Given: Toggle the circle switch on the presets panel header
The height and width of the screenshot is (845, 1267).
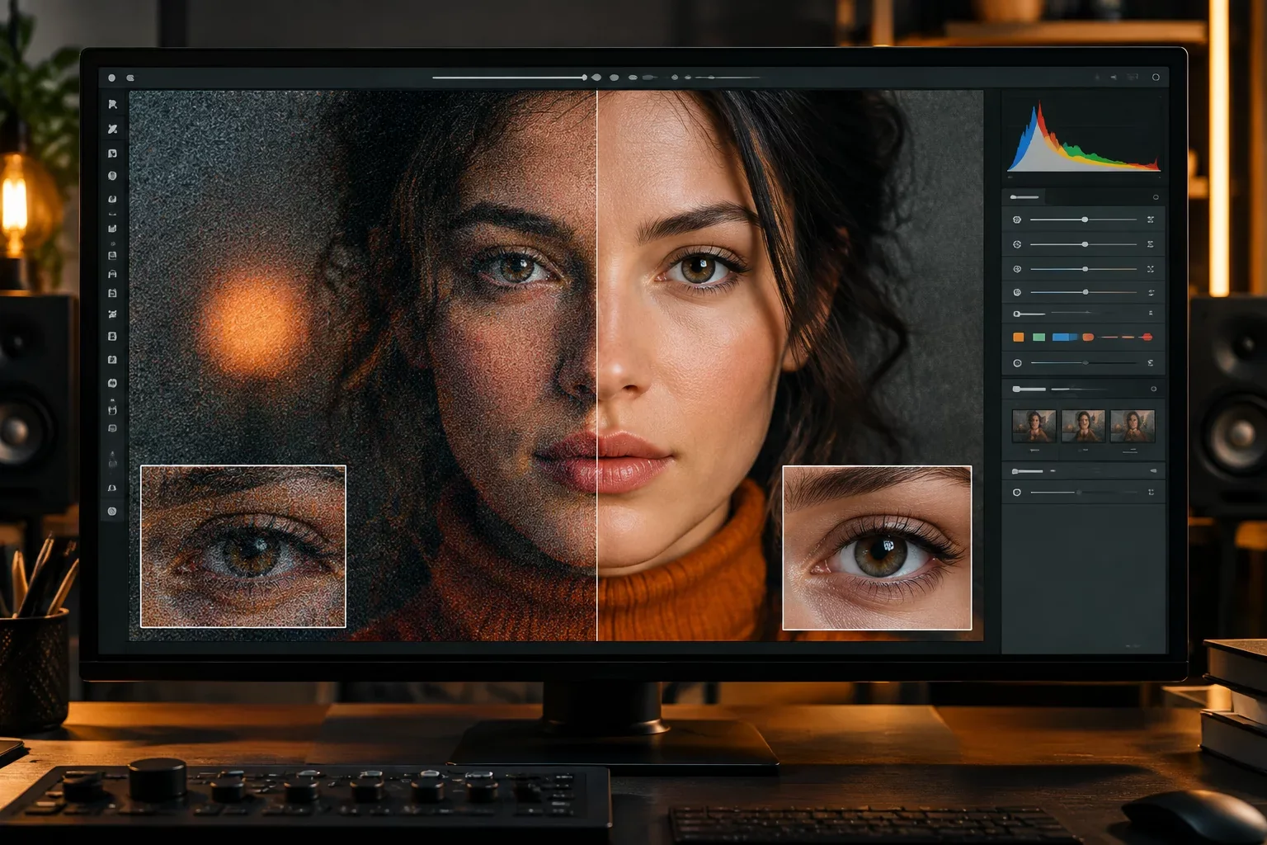Looking at the screenshot, I should (x=1153, y=389).
